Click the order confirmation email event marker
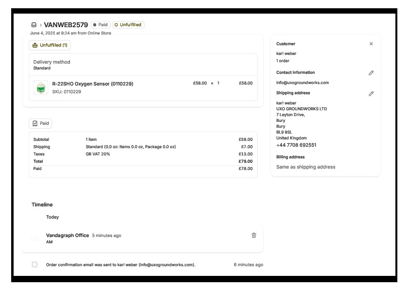Viewport: 409px width, 289px height. [34, 265]
